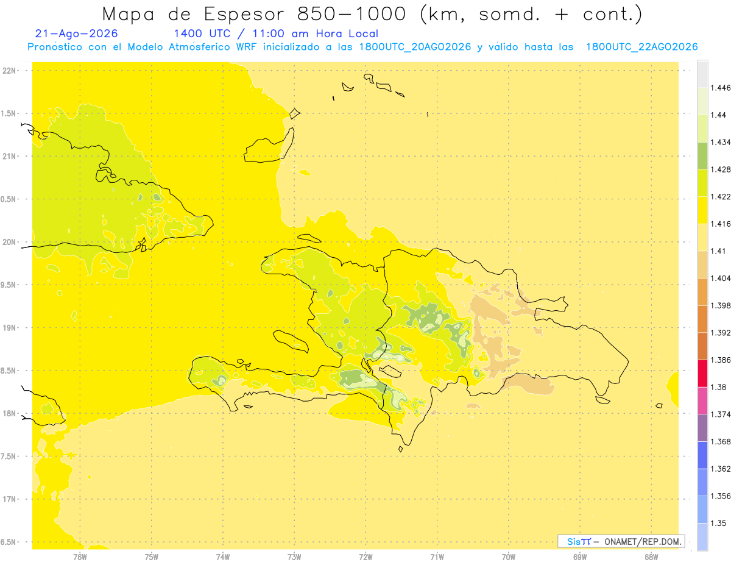Screen dimensions: 731x565
Task: Click the longitude label 74W
Action: pyautogui.click(x=223, y=557)
